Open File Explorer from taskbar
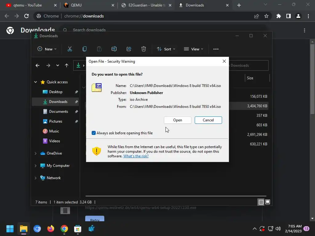Screen dimensions: 315x236 (x=23, y=229)
